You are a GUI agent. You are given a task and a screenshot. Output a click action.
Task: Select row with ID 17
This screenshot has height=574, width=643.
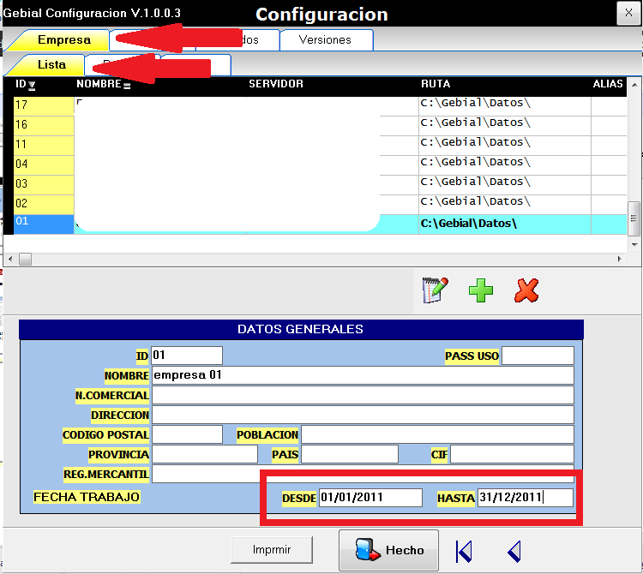click(x=43, y=105)
